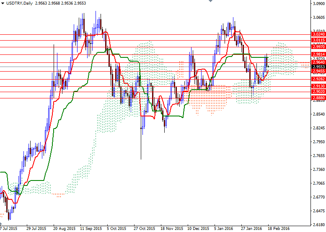This screenshot has width=326, height=232.
Task: Click the 18 Feb 2016 date label
Action: [279, 229]
